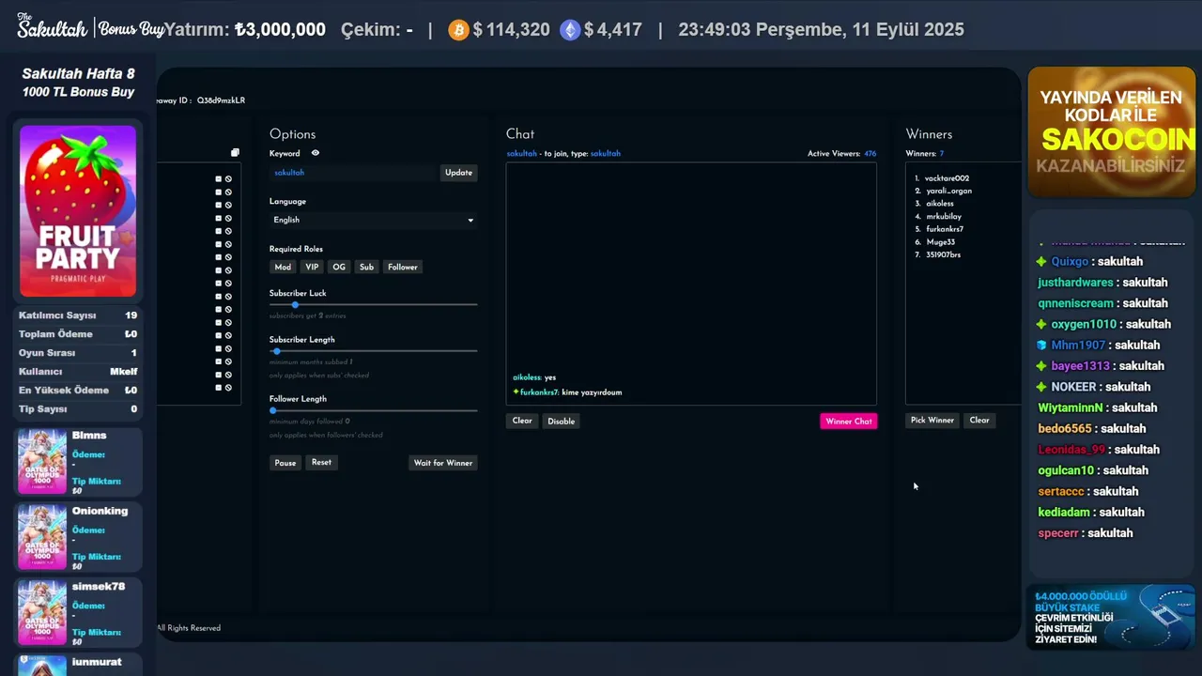The image size is (1202, 676).
Task: Click the Yatırım ₺3,000,000 text
Action: click(245, 30)
